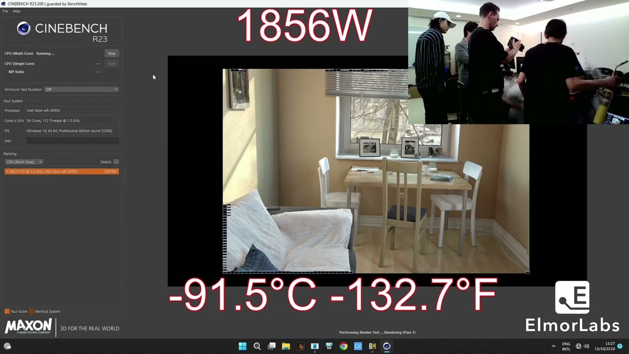Open Google Chrome from the taskbar
The image size is (629, 354).
click(x=343, y=346)
